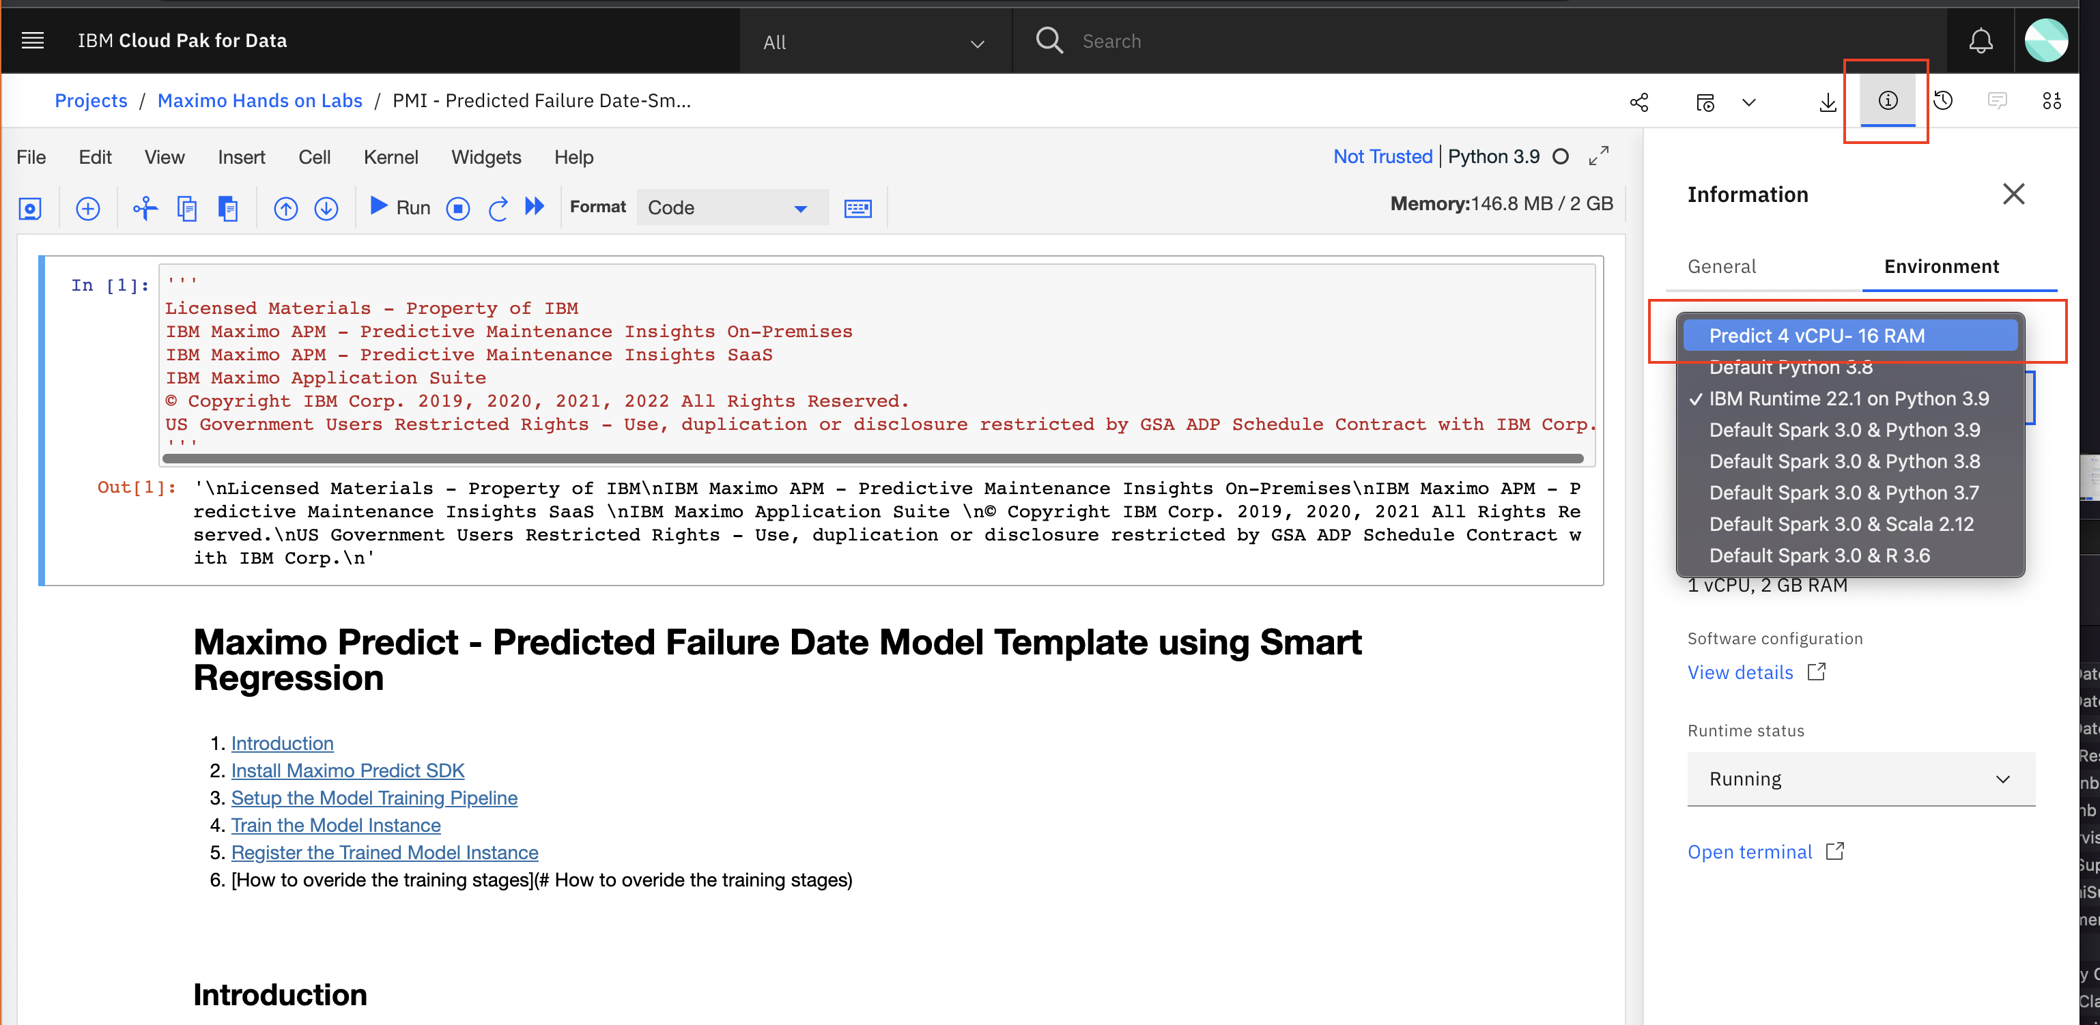Open the File menu

tap(31, 157)
